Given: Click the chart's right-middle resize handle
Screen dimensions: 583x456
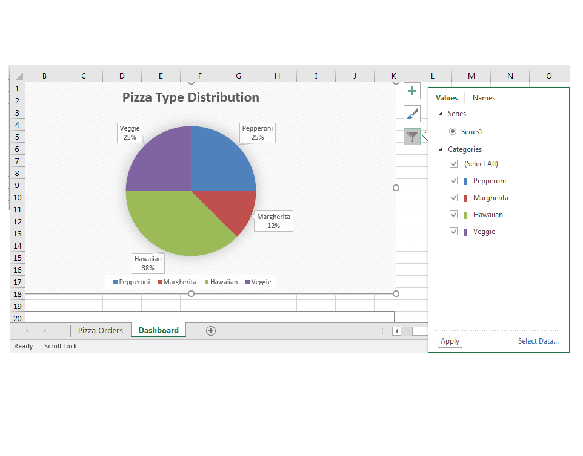Looking at the screenshot, I should pyautogui.click(x=396, y=187).
